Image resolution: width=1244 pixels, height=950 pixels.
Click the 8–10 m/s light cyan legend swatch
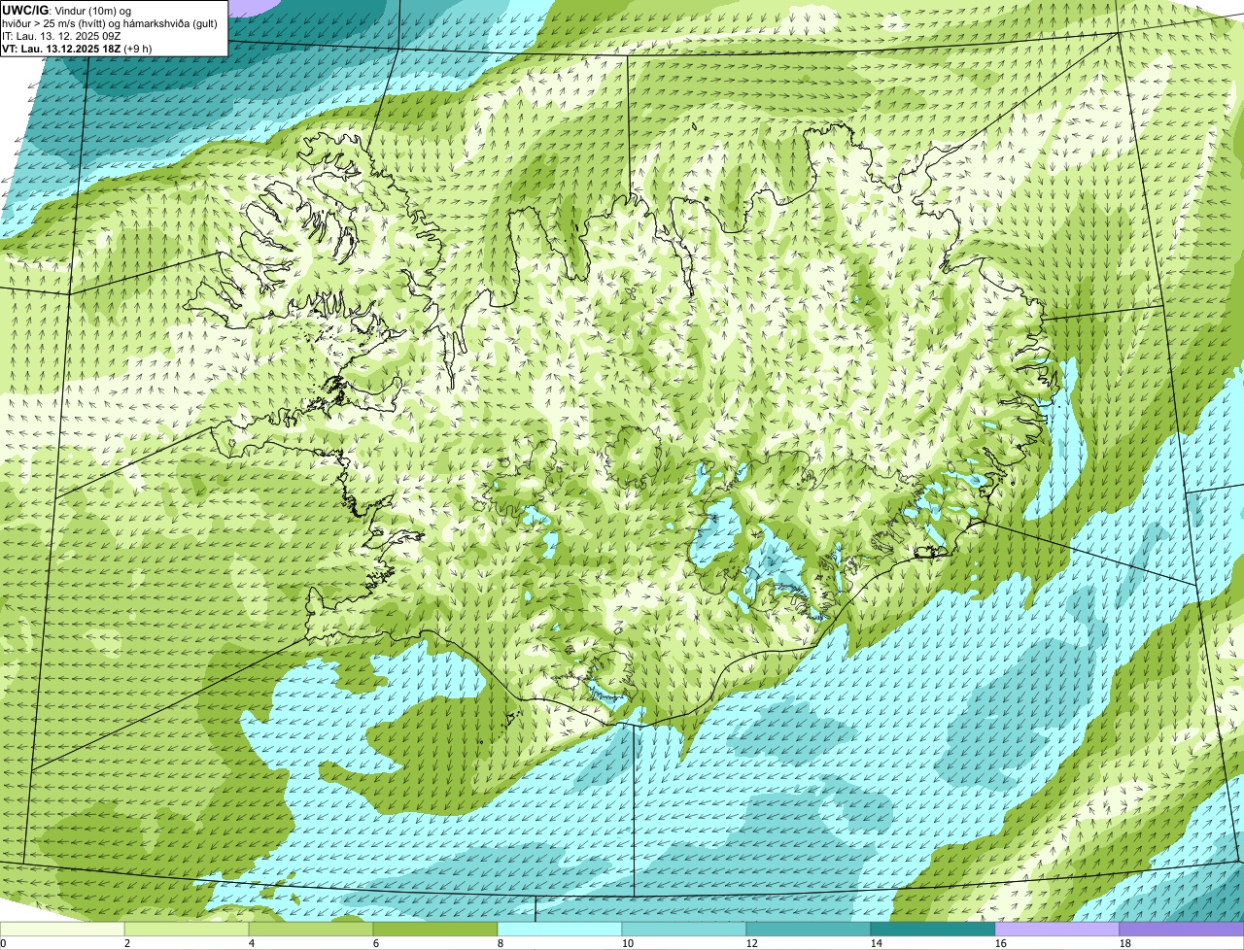tap(560, 929)
